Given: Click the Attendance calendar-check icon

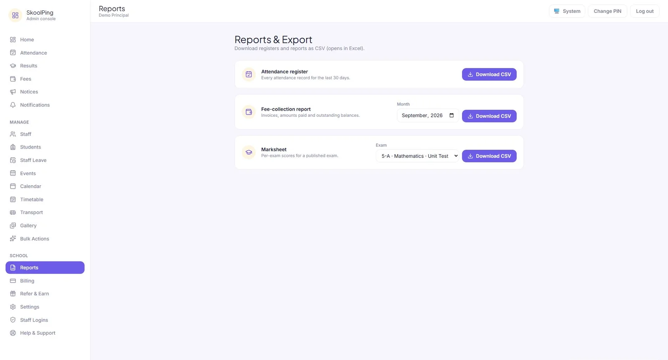Looking at the screenshot, I should pos(13,53).
